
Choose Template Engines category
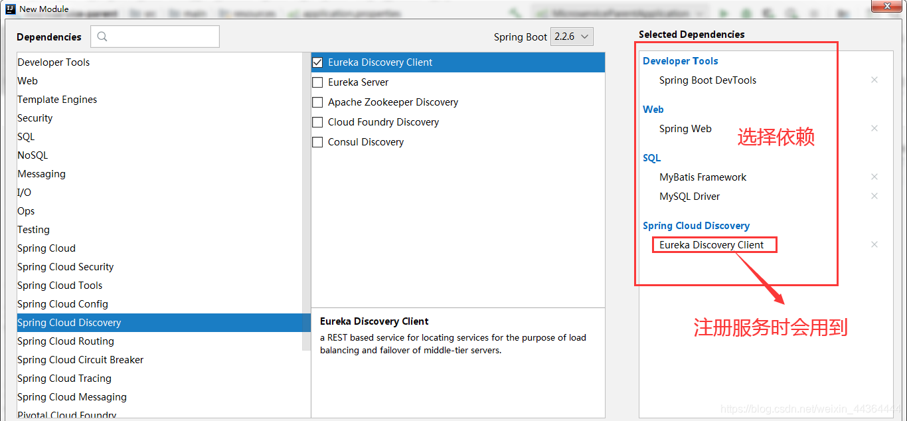[159, 100]
